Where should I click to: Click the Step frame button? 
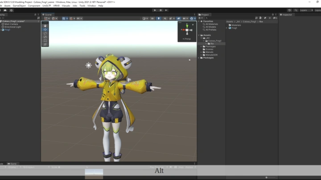tap(166, 10)
